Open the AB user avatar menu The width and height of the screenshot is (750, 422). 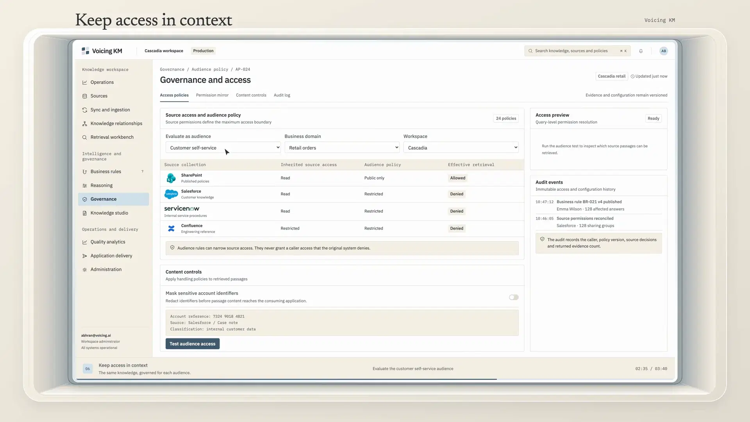point(663,51)
